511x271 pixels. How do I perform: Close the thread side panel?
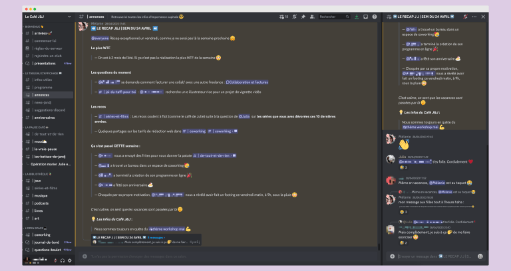pos(482,17)
